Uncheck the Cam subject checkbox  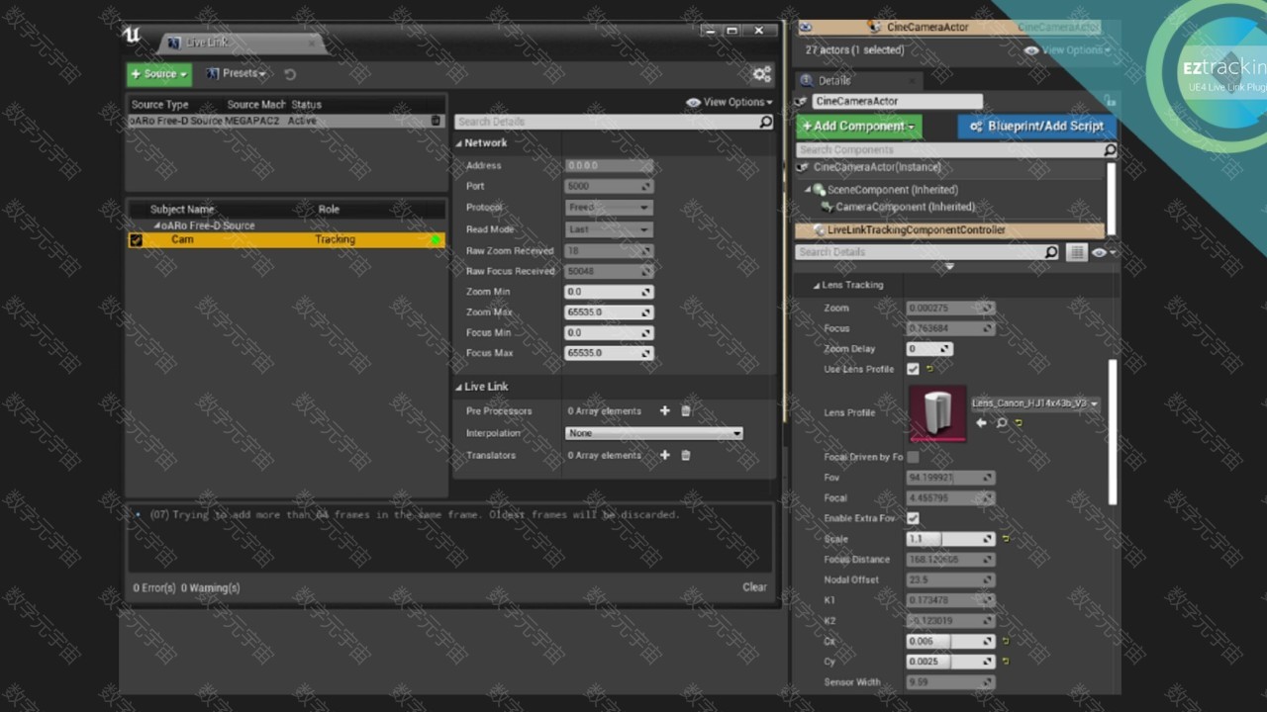pyautogui.click(x=137, y=239)
